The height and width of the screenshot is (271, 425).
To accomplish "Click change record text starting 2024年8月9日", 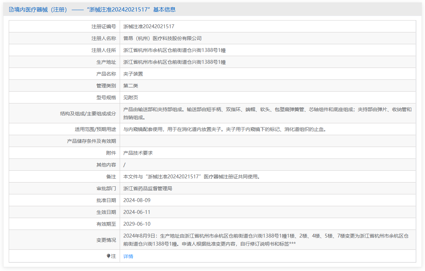I will [x=266, y=240].
